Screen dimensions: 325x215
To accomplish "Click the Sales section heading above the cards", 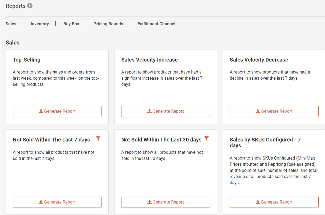I will pos(13,43).
